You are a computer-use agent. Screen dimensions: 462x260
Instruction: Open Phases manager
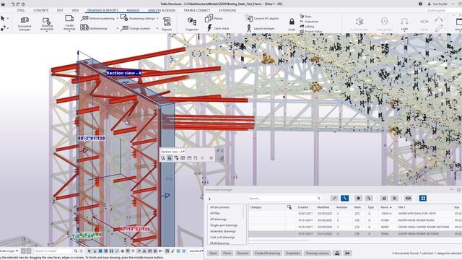click(x=214, y=18)
